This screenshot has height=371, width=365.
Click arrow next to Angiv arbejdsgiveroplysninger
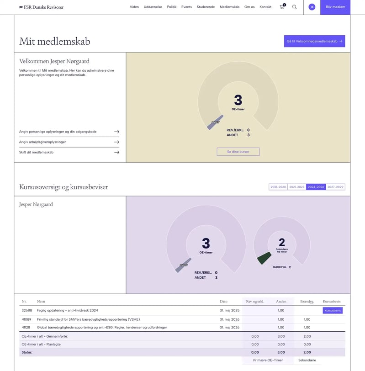(x=116, y=142)
